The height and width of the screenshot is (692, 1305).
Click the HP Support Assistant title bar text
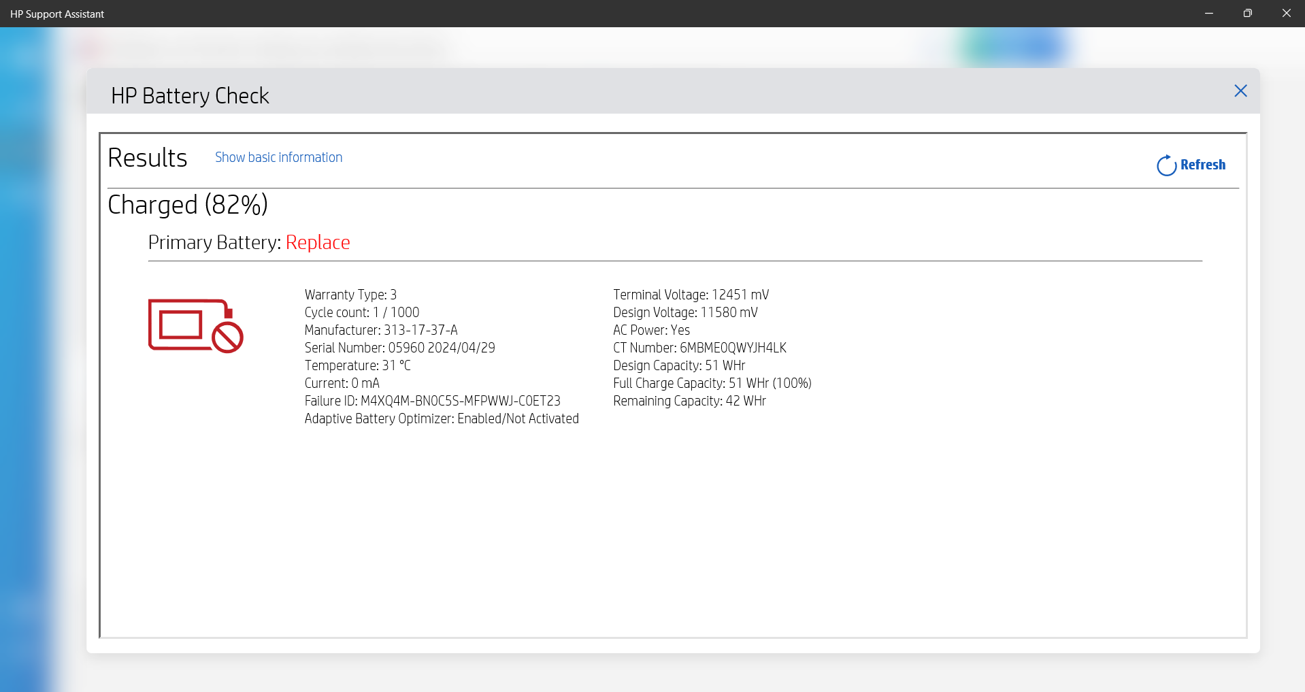pos(57,13)
